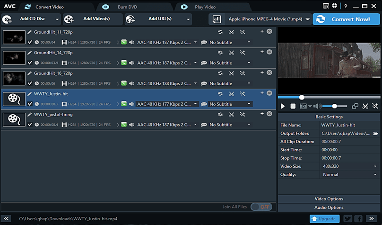This screenshot has width=382, height=225.
Task: Click the Upgrade button
Action: click(x=325, y=219)
